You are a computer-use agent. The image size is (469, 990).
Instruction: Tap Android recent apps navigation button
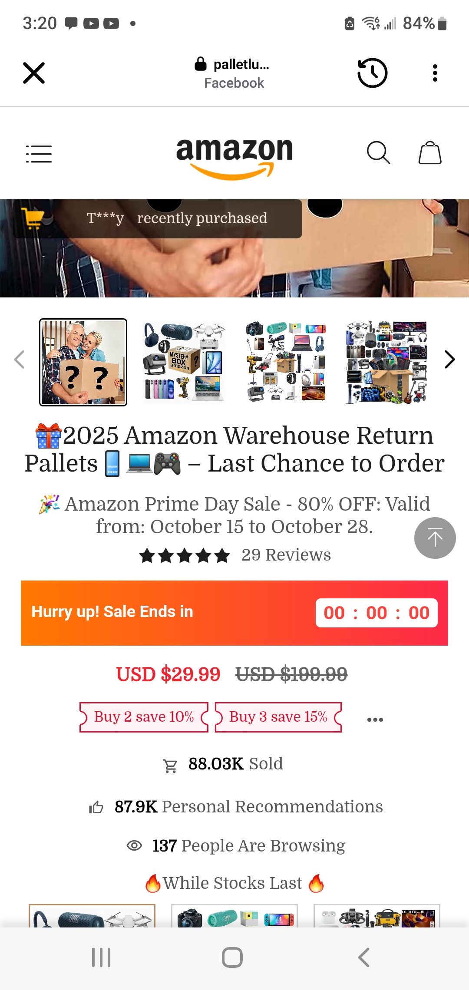(101, 957)
